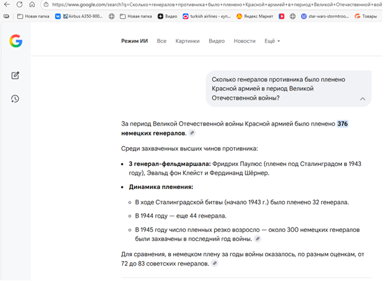Open source link after 376 немецких генералов
Image resolution: width=383 pixels, height=281 pixels.
coord(192,133)
